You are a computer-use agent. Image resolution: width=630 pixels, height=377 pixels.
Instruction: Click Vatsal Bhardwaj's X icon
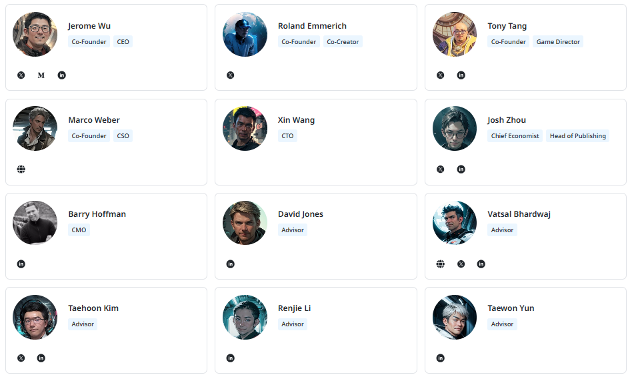click(461, 264)
